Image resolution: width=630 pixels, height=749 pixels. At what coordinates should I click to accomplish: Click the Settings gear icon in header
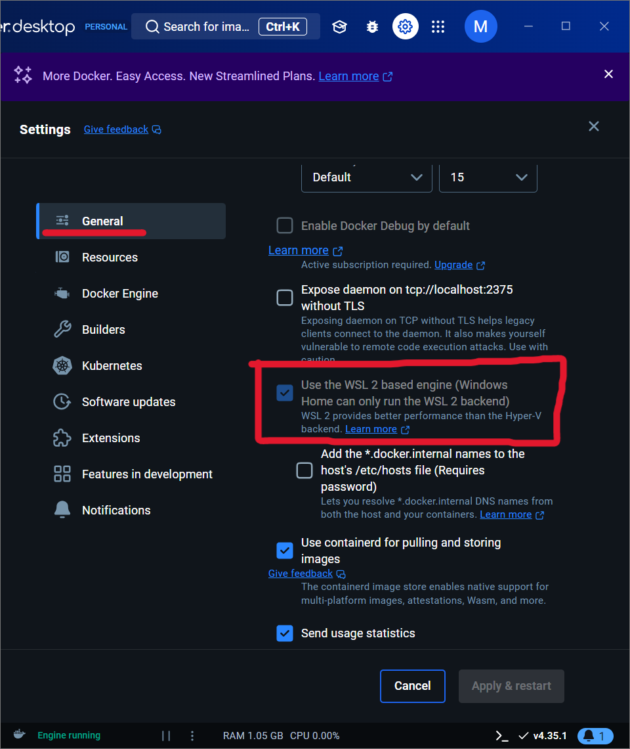[x=405, y=26]
